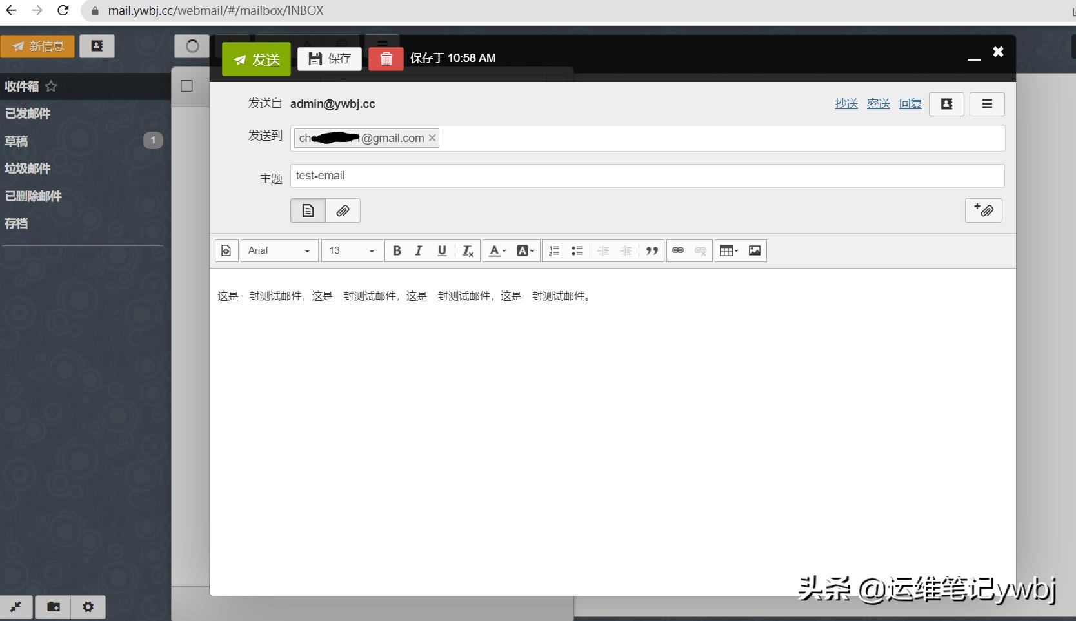Open the 垃圾邮件 folder

click(x=27, y=168)
